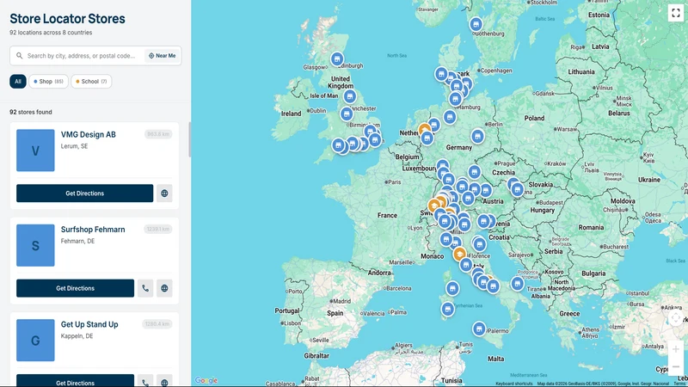Zoom out on the map
This screenshot has width=688, height=387.
tap(676, 366)
